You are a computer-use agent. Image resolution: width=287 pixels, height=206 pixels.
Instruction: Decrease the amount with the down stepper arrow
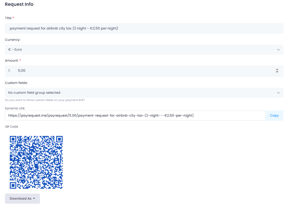[x=277, y=72]
